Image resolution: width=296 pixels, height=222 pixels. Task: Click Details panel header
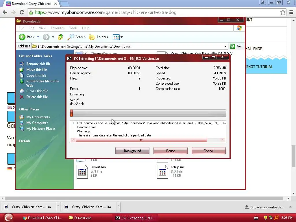point(25,141)
